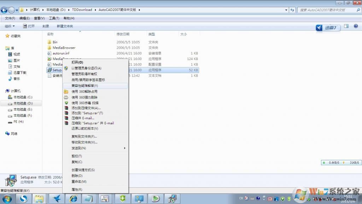Open the 文档 library

coord(14,67)
